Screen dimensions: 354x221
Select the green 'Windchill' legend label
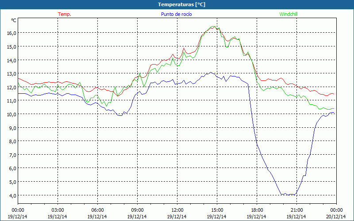289,14
